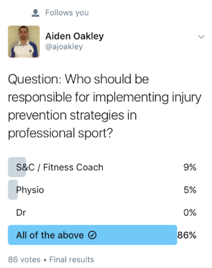Image resolution: width=212 pixels, height=268 pixels.
Task: Click the All of the above result bar
Action: [92, 235]
